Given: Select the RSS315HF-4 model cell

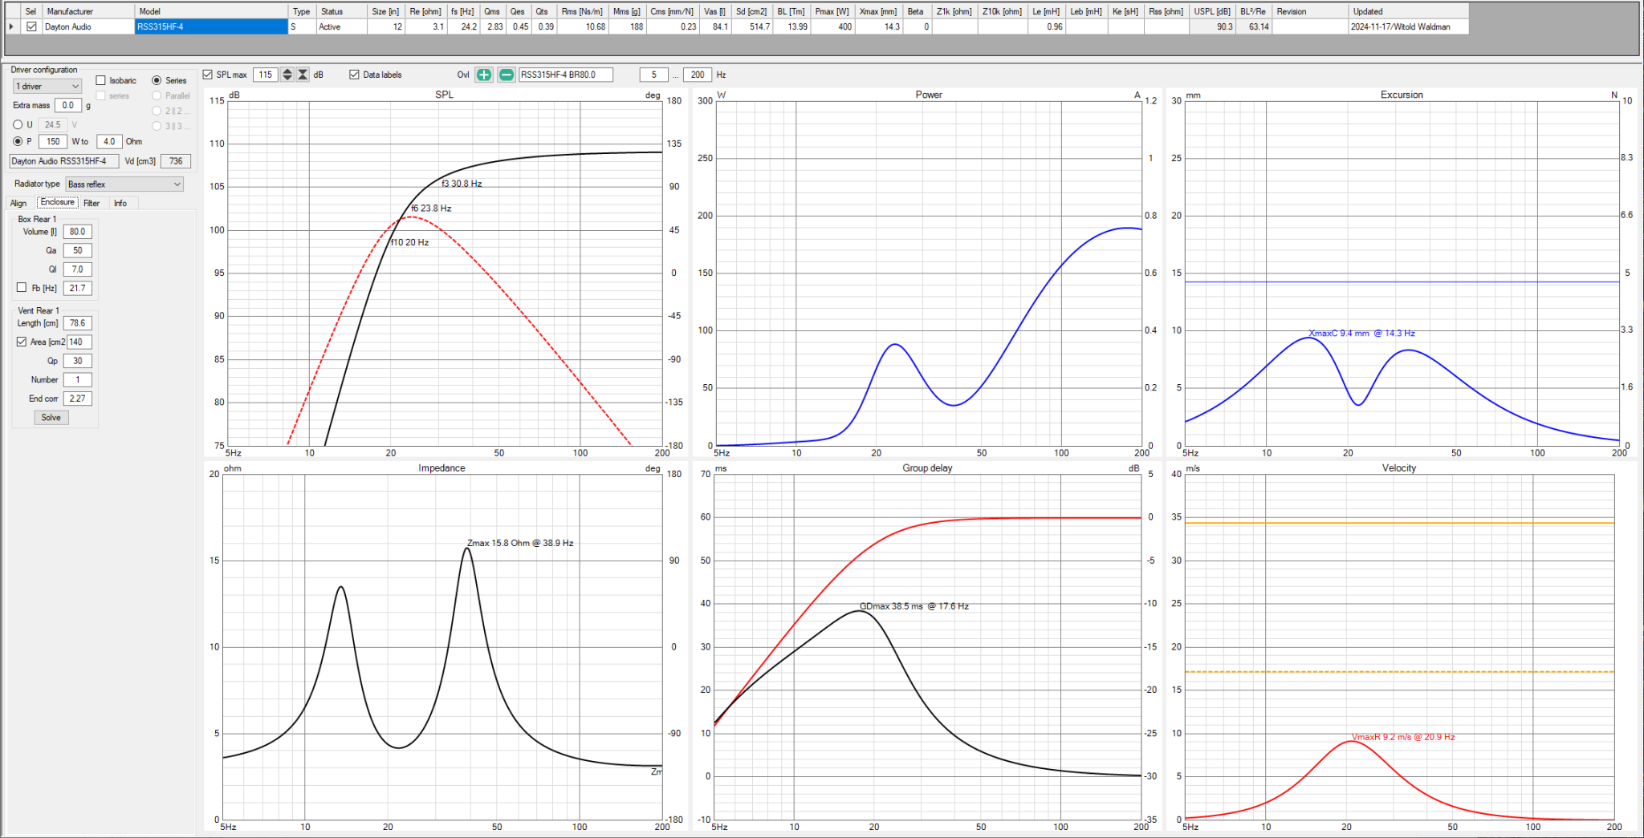Looking at the screenshot, I should 211,26.
